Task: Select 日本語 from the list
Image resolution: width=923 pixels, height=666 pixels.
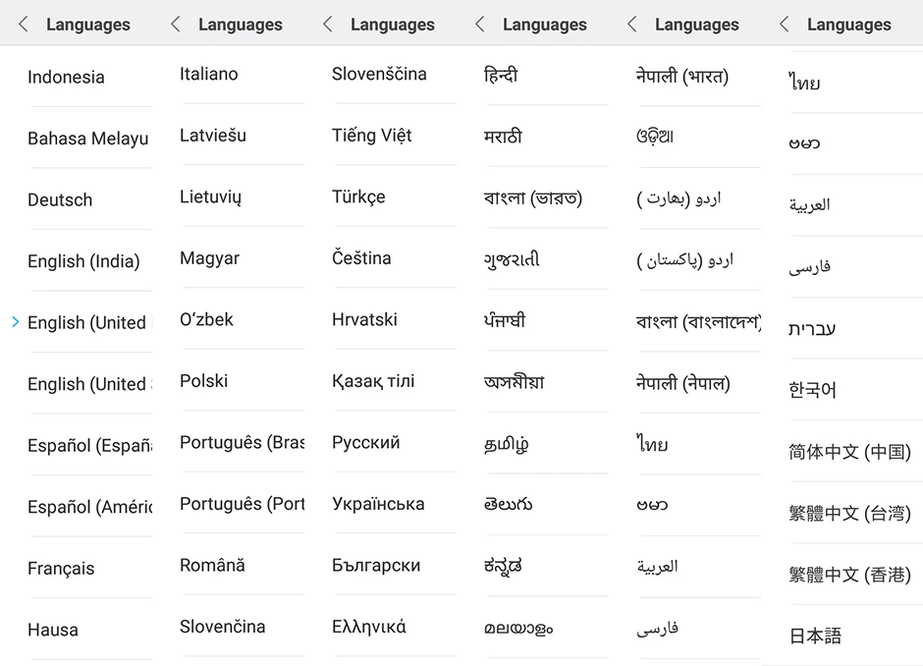Action: 815,636
